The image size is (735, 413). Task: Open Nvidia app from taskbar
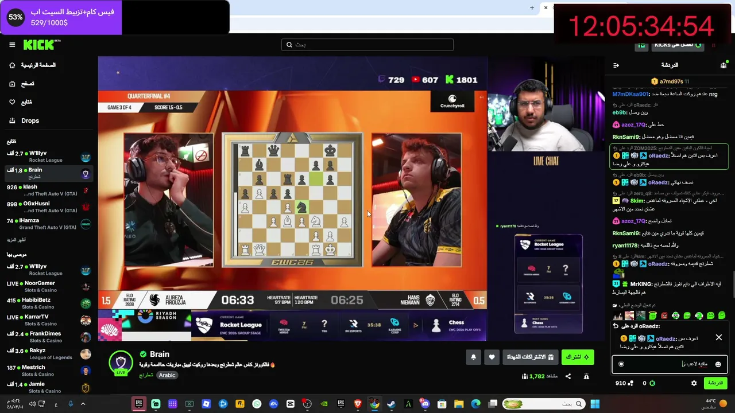324,404
